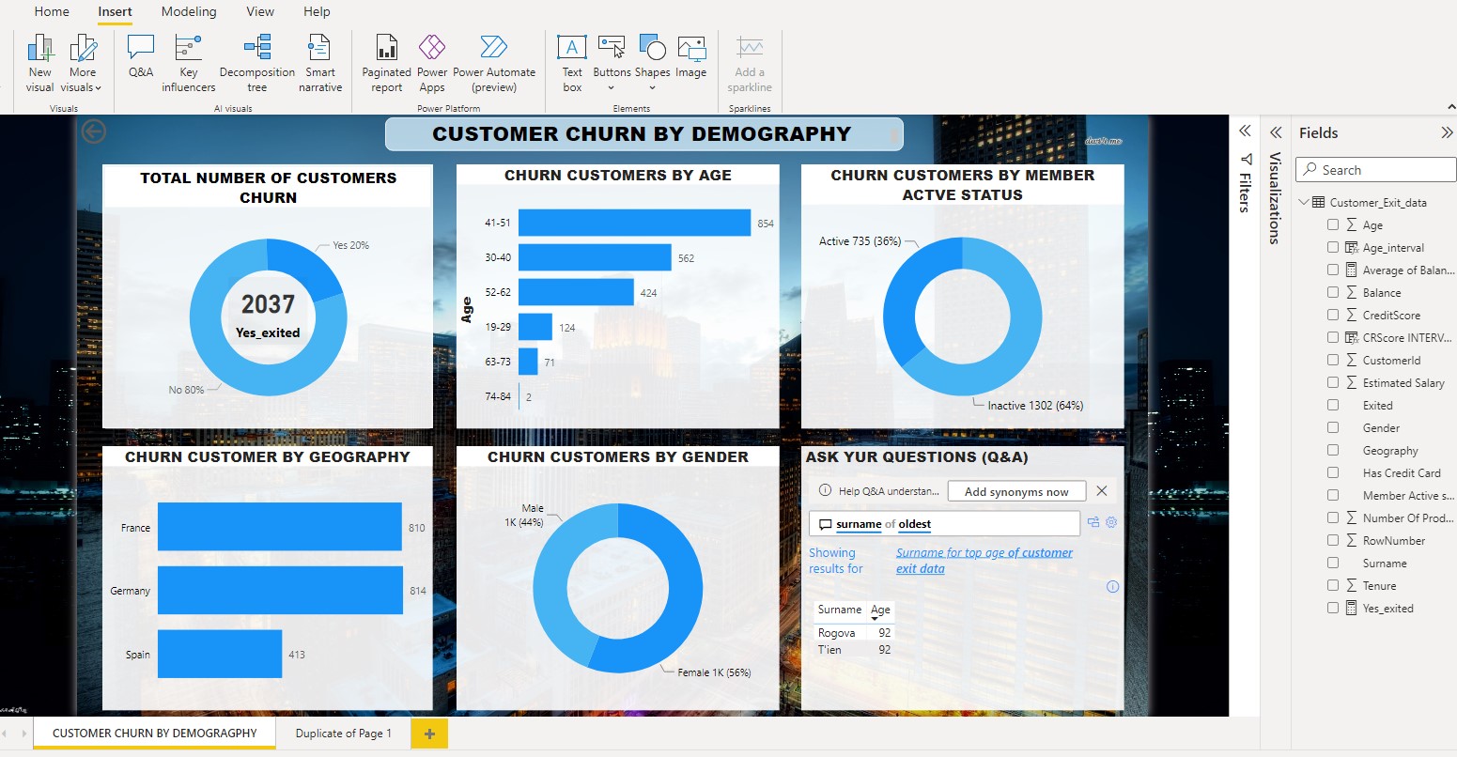Screen dimensions: 1457x757
Task: Click the New visual icon
Action: (x=40, y=56)
